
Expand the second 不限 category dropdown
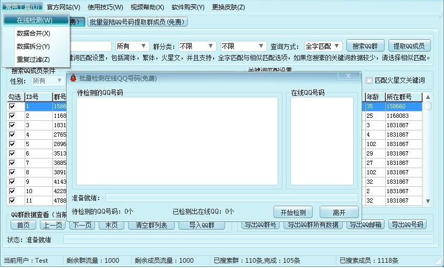coord(243,46)
